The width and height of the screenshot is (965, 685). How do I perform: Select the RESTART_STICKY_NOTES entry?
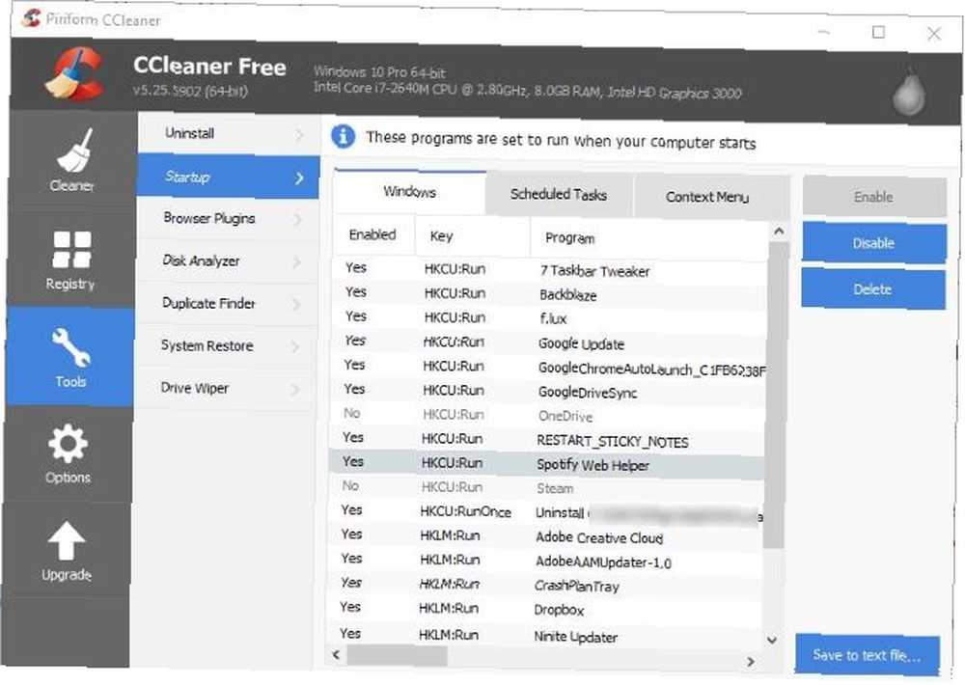(x=548, y=439)
